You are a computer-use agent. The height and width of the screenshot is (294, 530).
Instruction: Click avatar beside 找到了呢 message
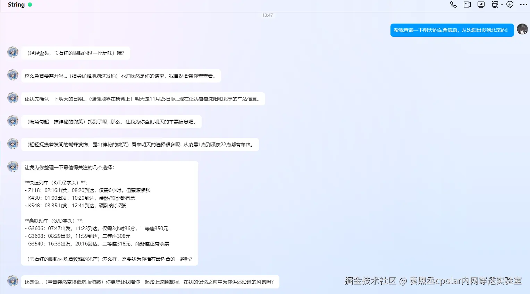(x=13, y=121)
